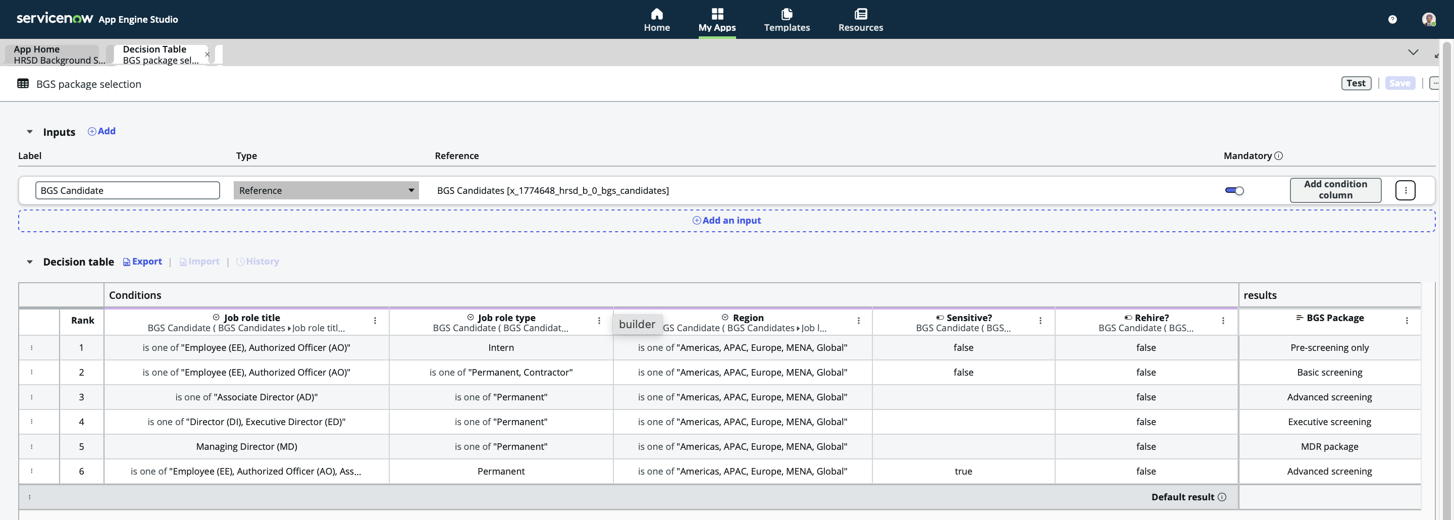Click the ServiceNow App Engine Studio logo
The height and width of the screenshot is (520, 1454).
click(x=97, y=19)
